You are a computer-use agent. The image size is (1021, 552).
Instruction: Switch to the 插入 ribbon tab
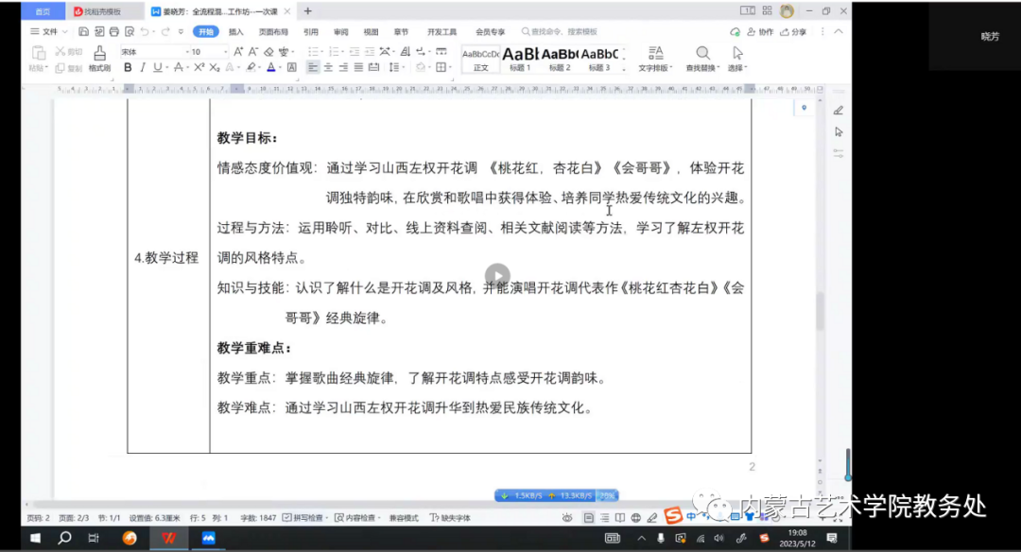[238, 30]
